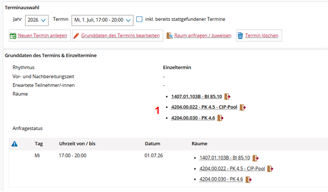Viewport: 328px width, 192px height.
Task: Open room 4204.00.022 - PK 4.5 - CIP-Pool in Grunddaten
Action: (x=204, y=107)
